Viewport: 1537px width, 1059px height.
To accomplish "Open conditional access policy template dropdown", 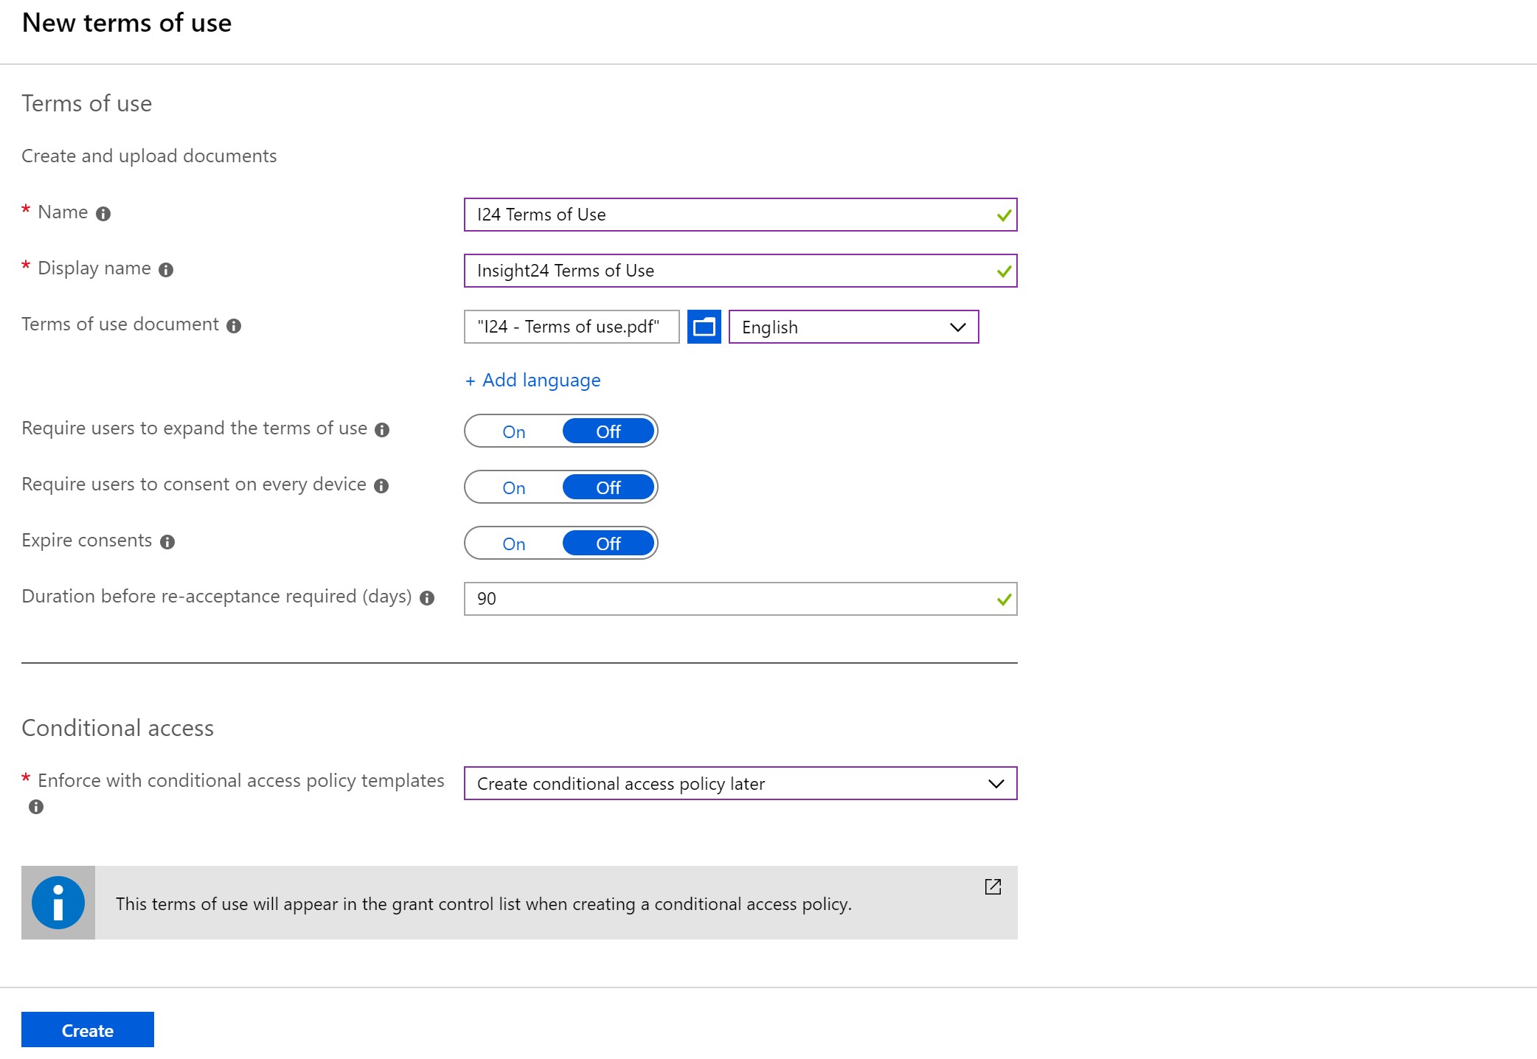I will point(740,783).
